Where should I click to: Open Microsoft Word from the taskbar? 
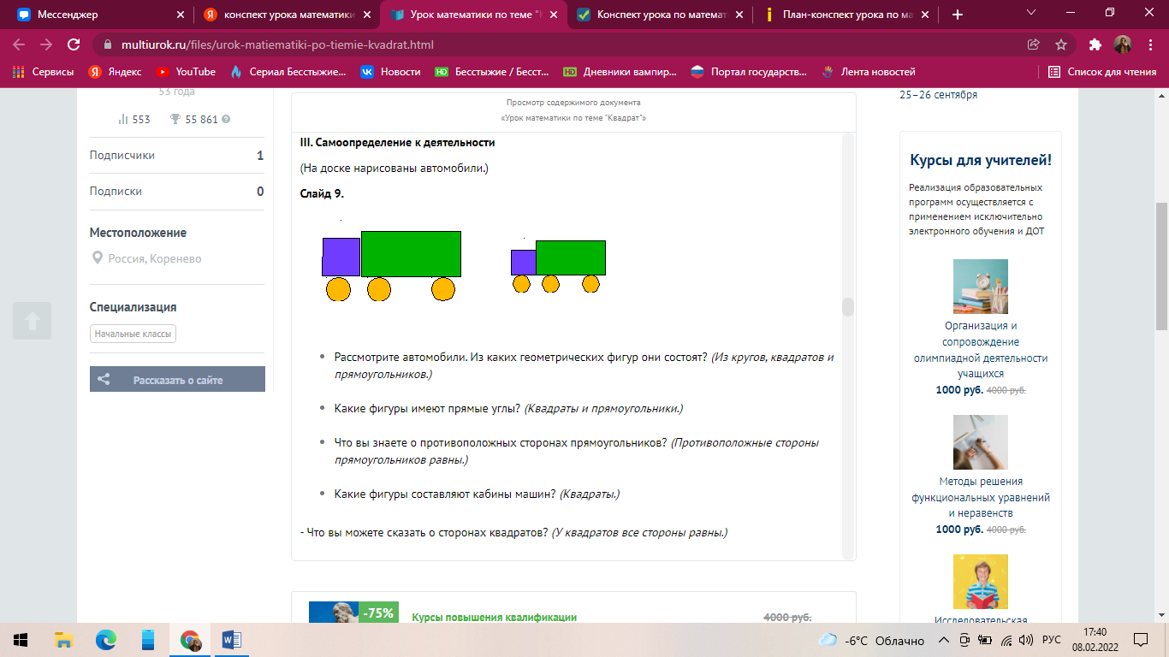(x=232, y=640)
